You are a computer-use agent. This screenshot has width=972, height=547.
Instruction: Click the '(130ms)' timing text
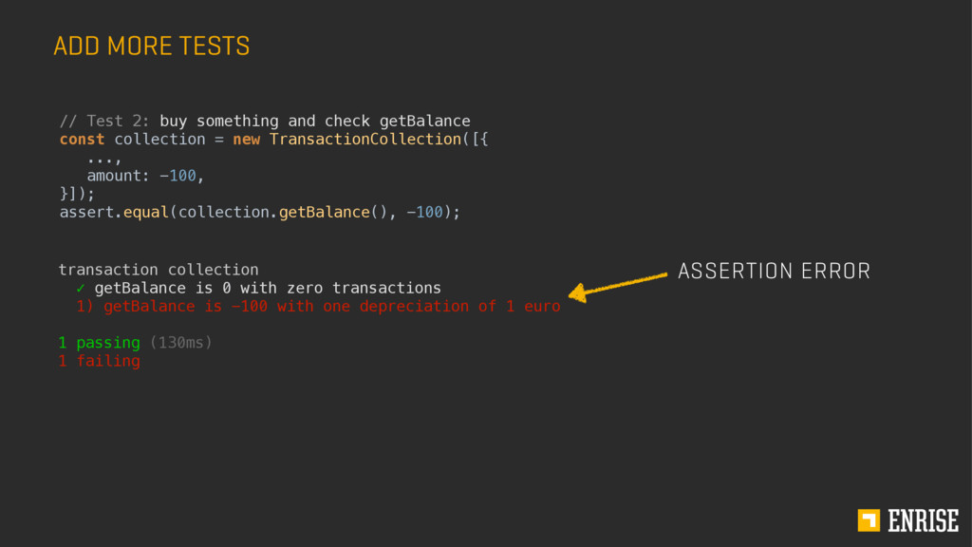coord(181,342)
